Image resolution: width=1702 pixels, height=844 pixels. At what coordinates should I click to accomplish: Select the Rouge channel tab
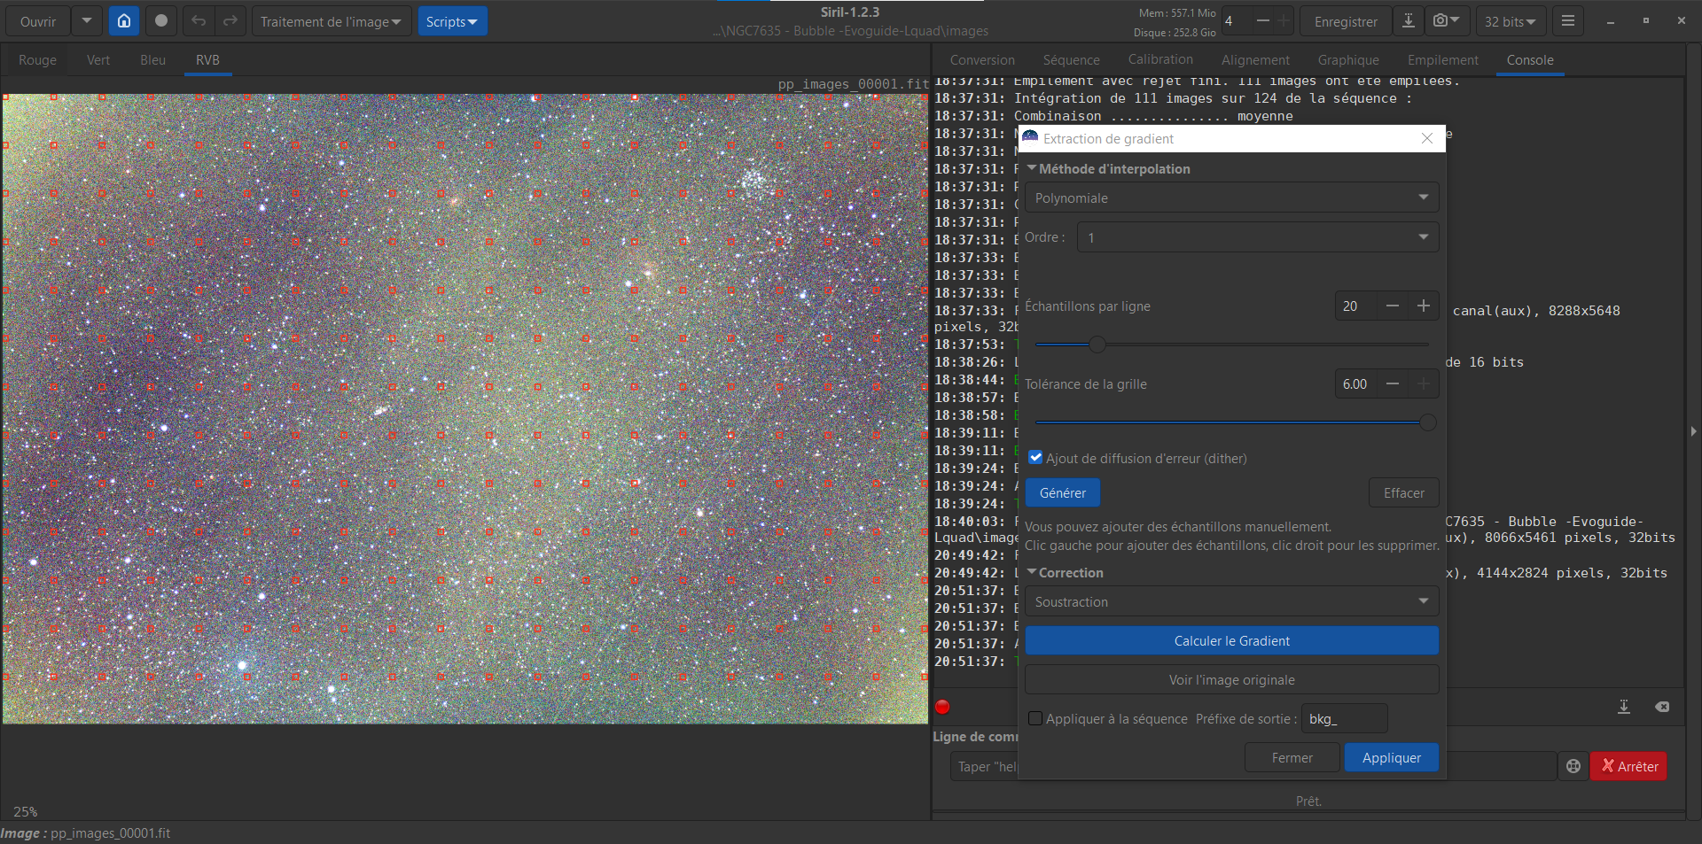point(37,59)
